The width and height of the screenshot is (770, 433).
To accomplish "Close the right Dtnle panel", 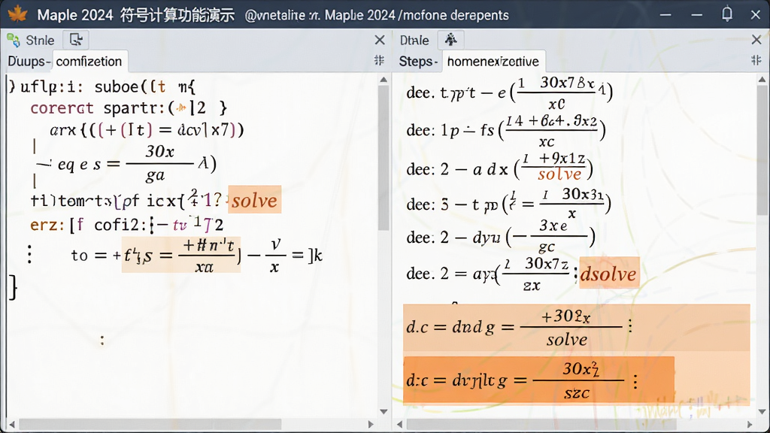I will 756,40.
